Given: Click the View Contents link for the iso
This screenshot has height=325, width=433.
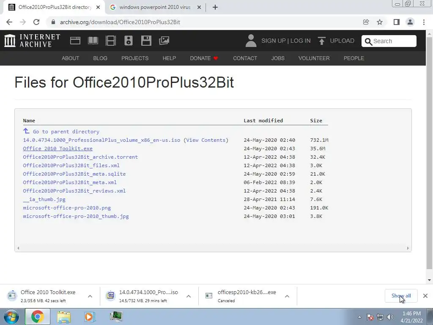Looking at the screenshot, I should (206, 140).
